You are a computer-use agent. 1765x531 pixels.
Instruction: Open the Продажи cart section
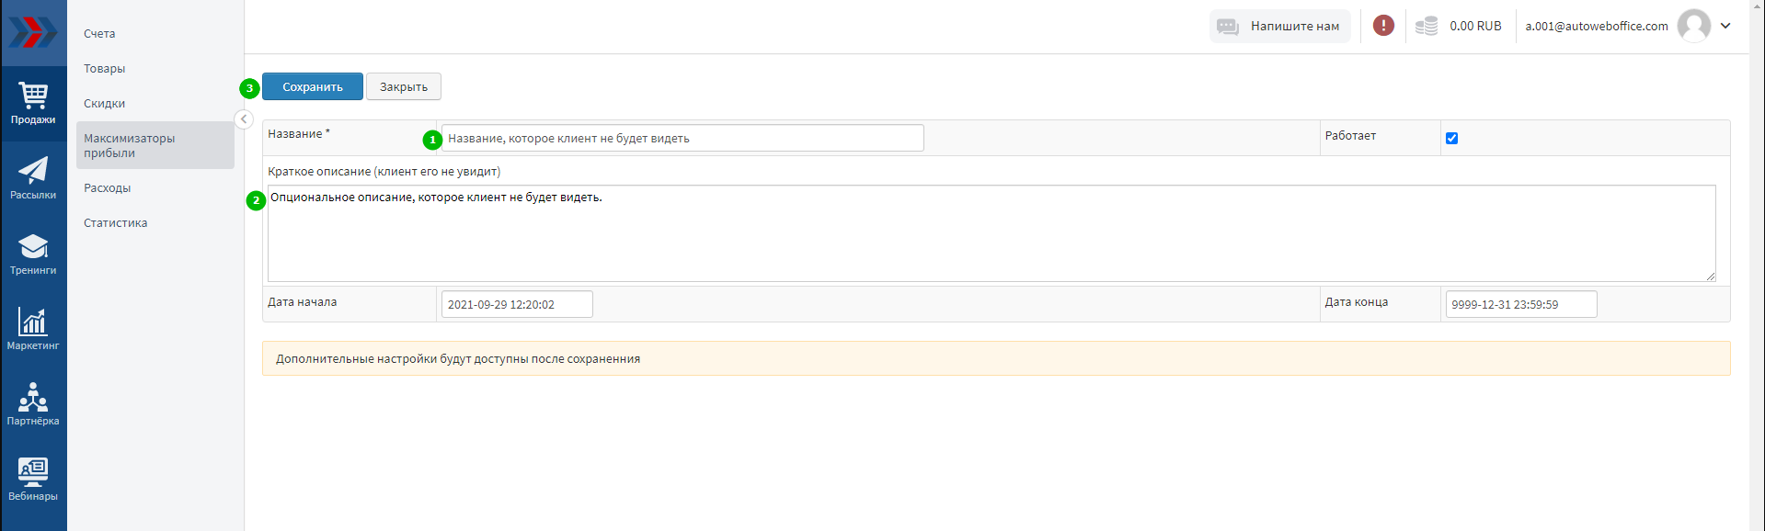point(33,103)
